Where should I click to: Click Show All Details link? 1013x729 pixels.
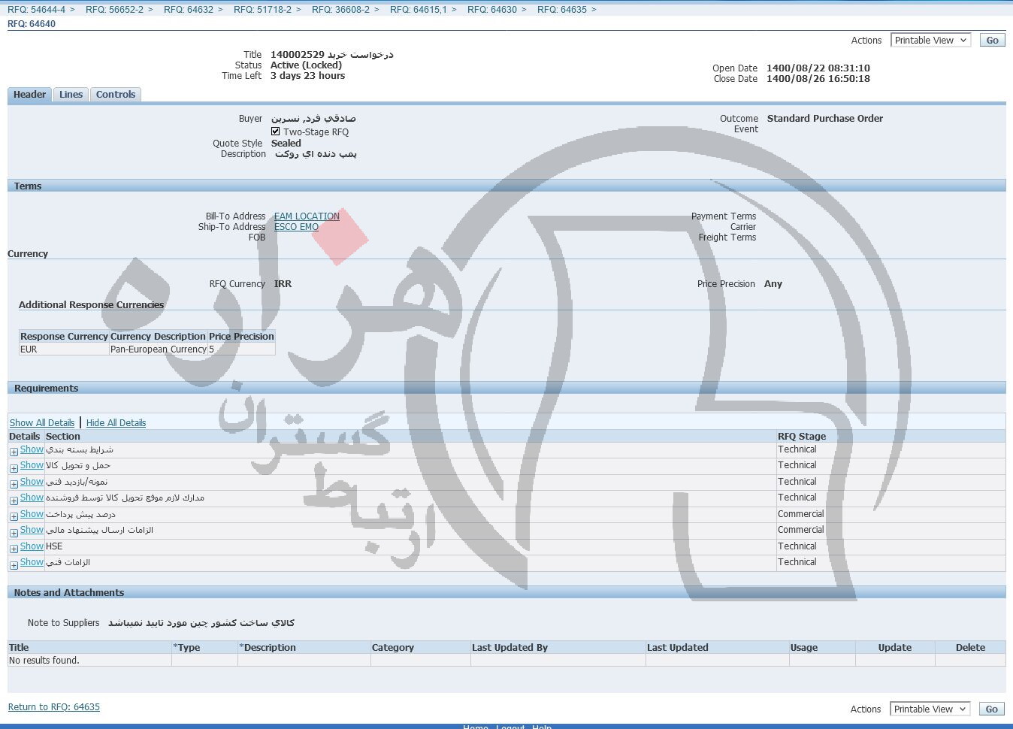click(42, 423)
